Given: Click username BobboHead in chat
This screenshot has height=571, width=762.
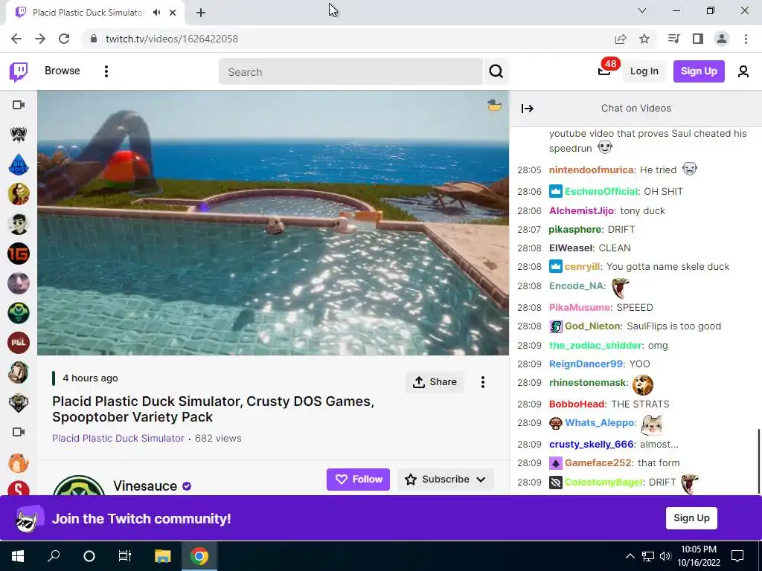Looking at the screenshot, I should tap(577, 404).
